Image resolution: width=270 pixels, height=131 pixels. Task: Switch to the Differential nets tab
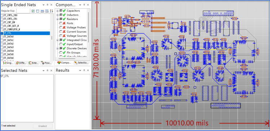(21, 63)
